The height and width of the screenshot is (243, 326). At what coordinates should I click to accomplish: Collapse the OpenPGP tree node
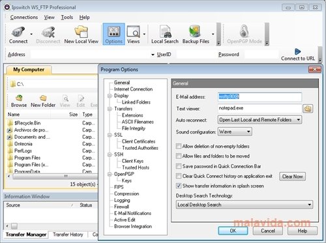pos(110,174)
